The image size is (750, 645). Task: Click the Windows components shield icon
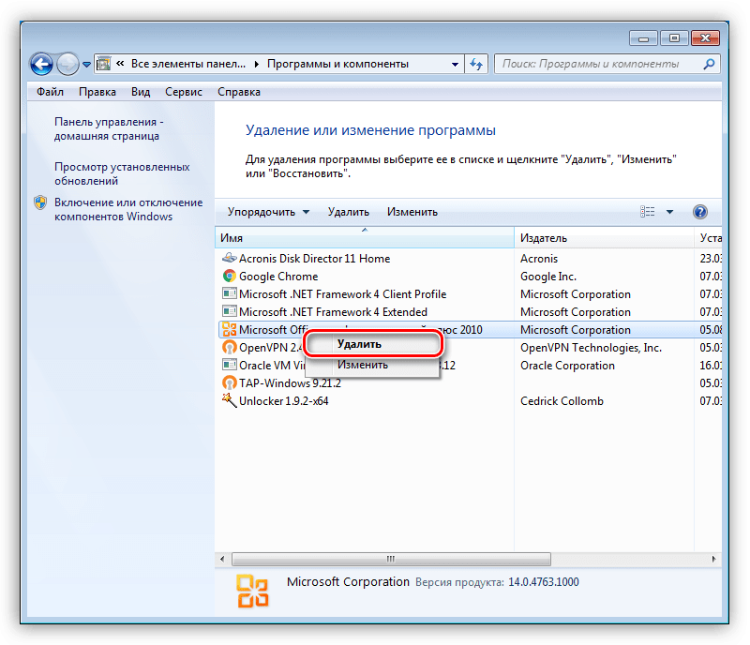(x=40, y=202)
